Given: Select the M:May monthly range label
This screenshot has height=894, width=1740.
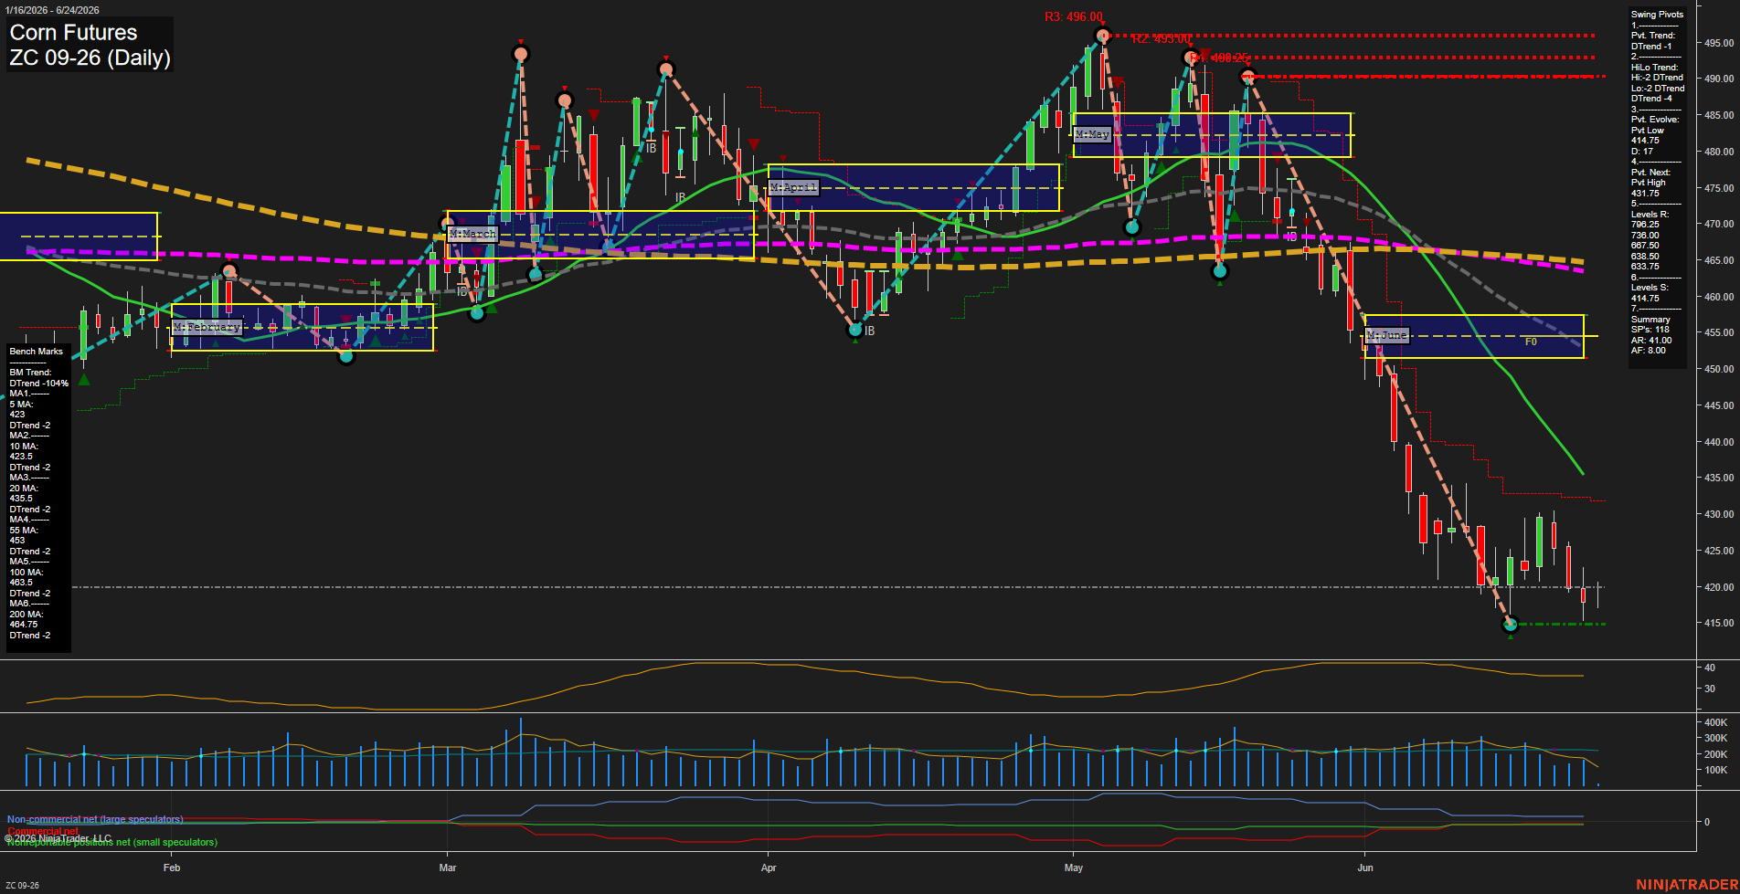Looking at the screenshot, I should (x=1092, y=134).
